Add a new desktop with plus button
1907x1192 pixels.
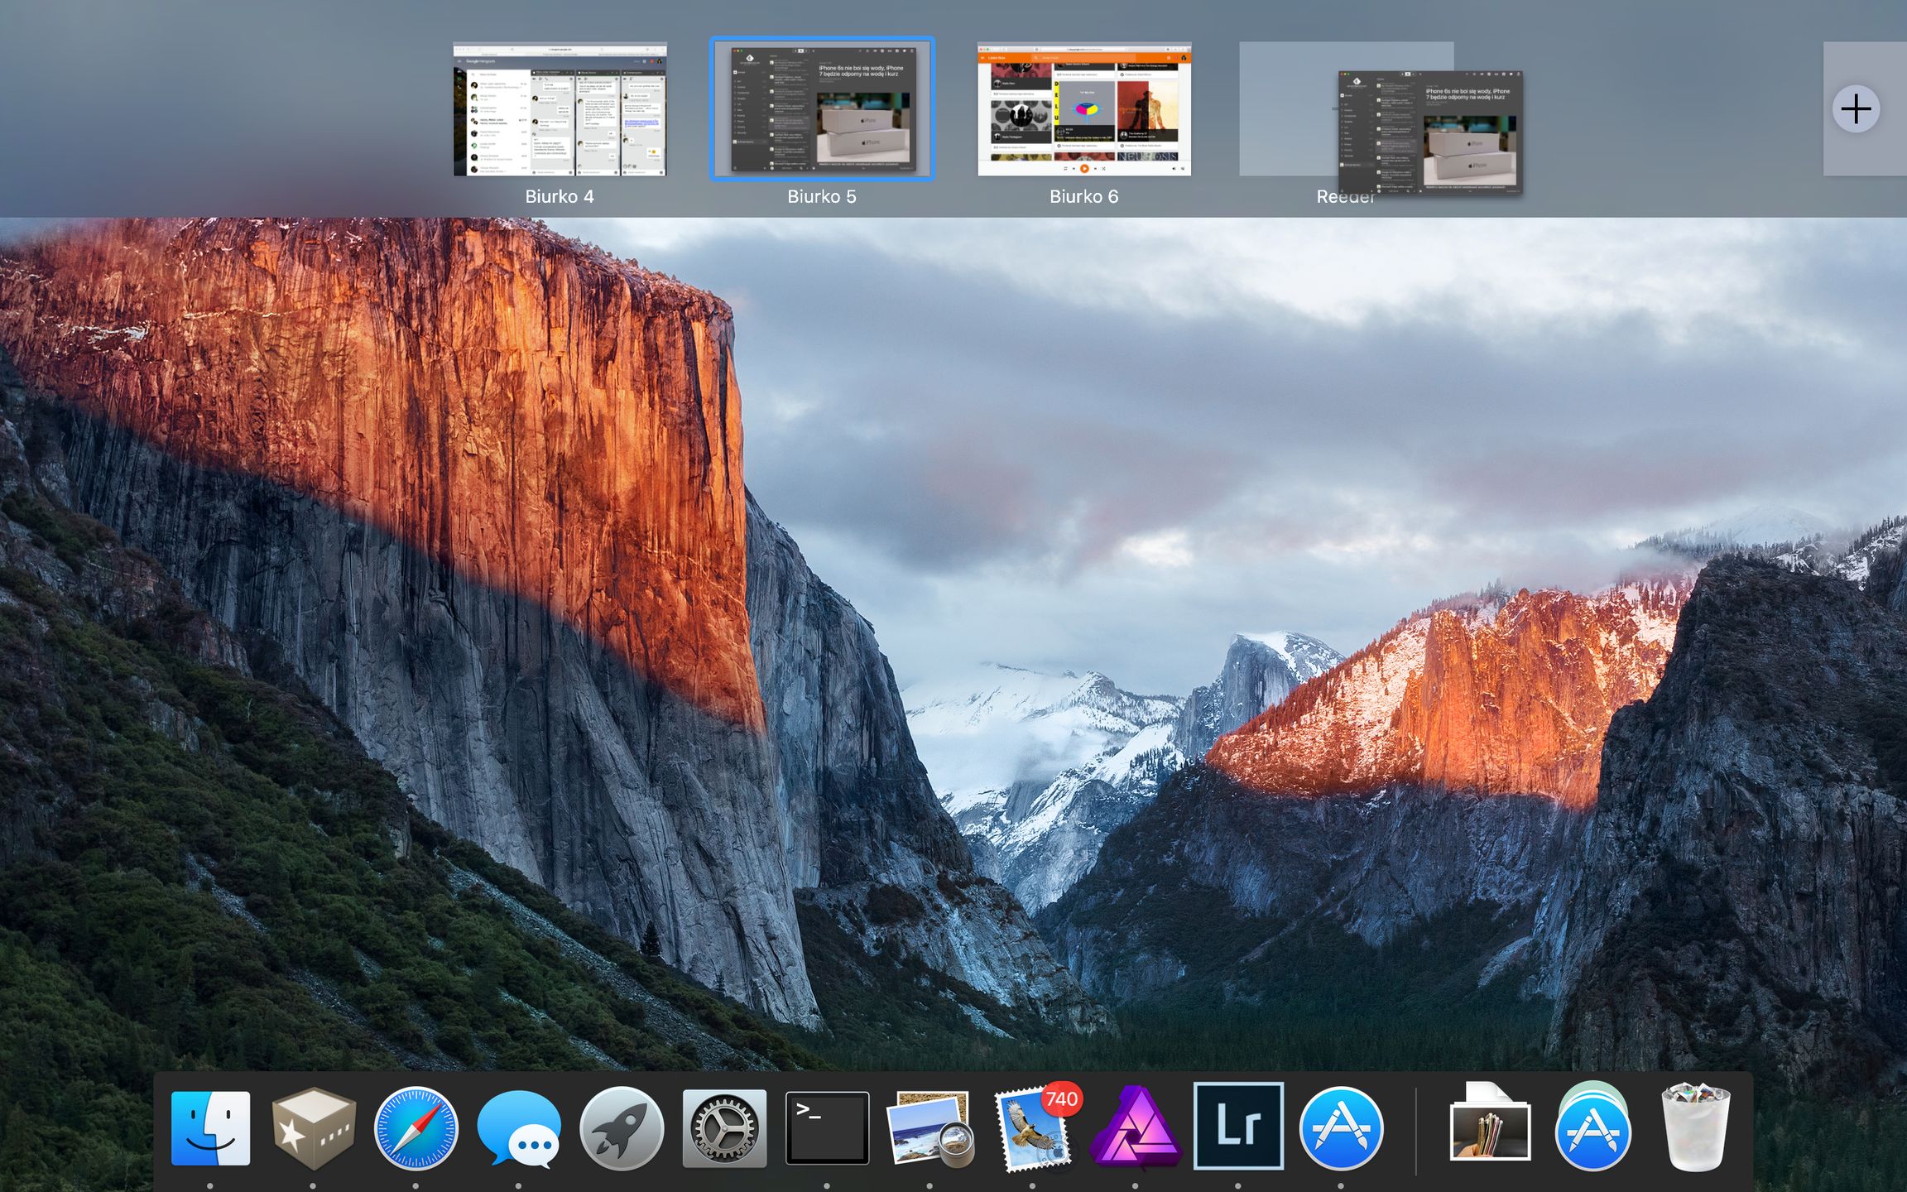tap(1856, 109)
